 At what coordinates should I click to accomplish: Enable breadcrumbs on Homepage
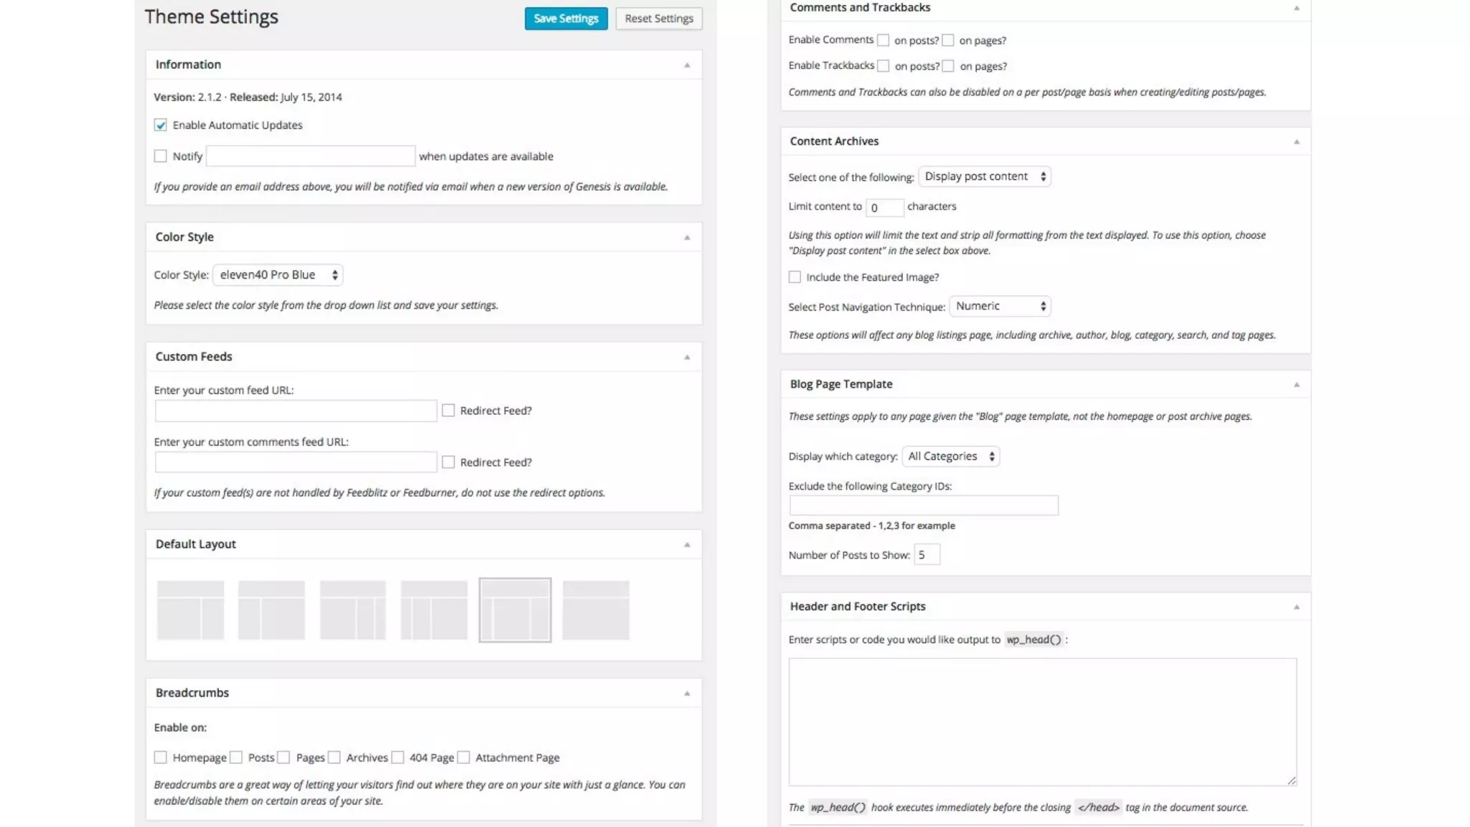(161, 758)
